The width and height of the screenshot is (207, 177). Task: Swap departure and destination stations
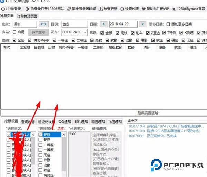(x=43, y=24)
